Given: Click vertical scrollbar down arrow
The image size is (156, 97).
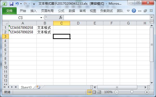Looking at the screenshot, I should tap(152, 83).
